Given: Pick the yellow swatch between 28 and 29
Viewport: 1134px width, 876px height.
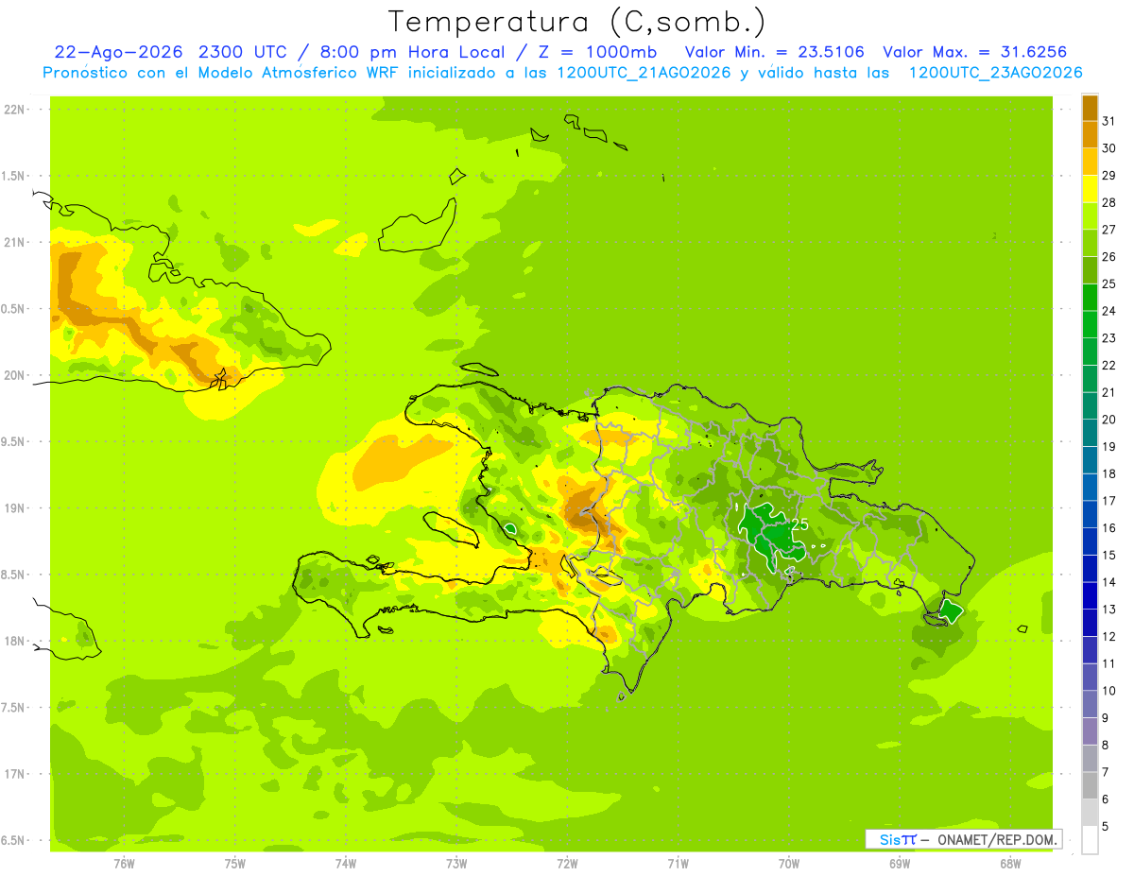Looking at the screenshot, I should [x=1090, y=189].
